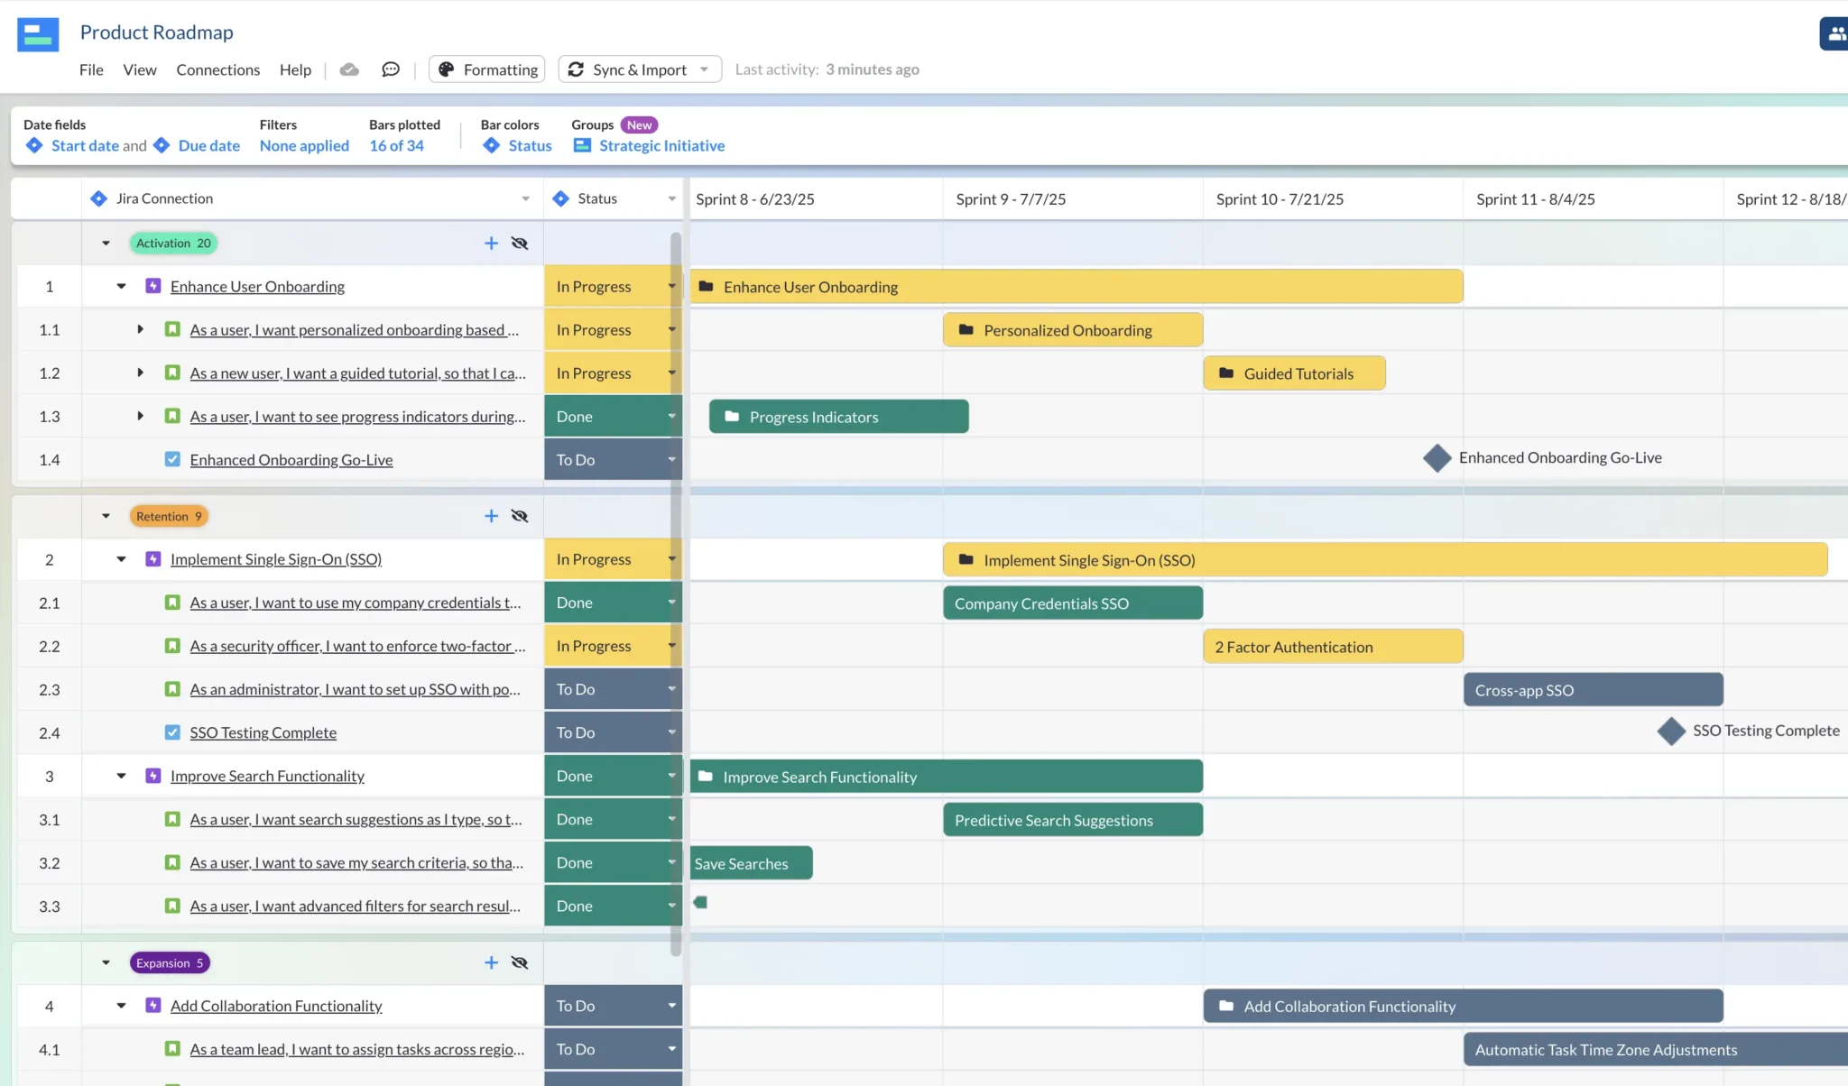The image size is (1848, 1086).
Task: Click None applied under Filters
Action: point(304,145)
